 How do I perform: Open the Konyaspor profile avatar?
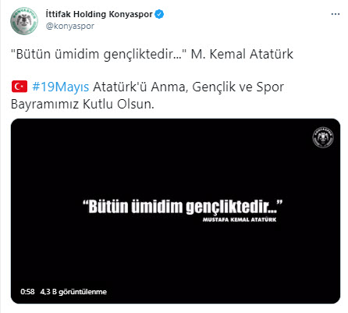pos(24,21)
